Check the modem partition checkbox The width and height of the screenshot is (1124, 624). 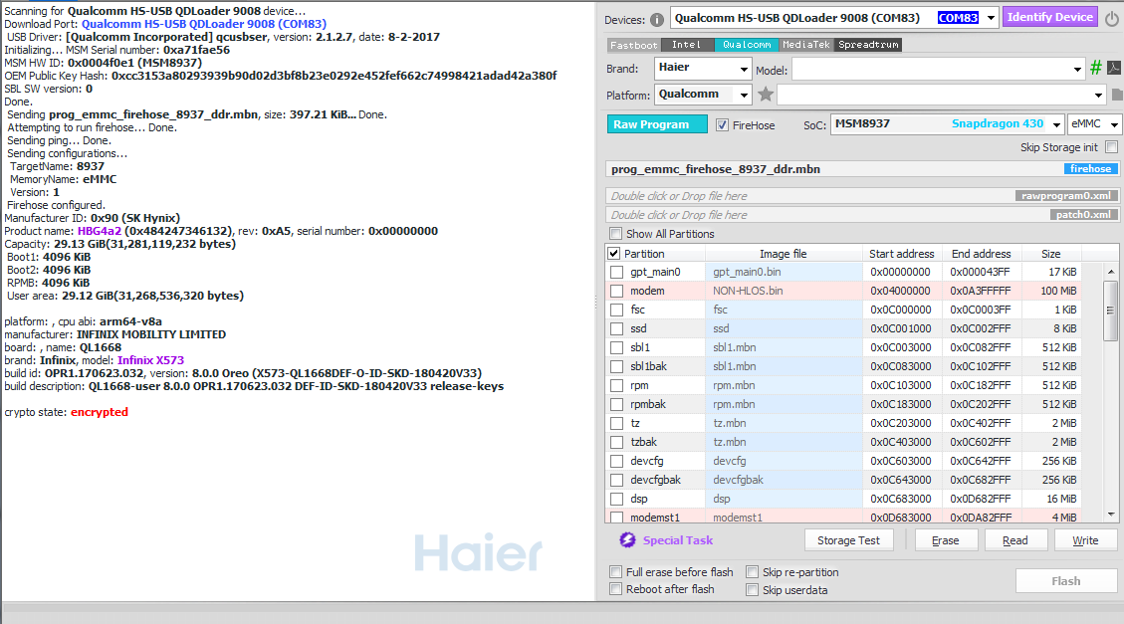click(x=616, y=291)
